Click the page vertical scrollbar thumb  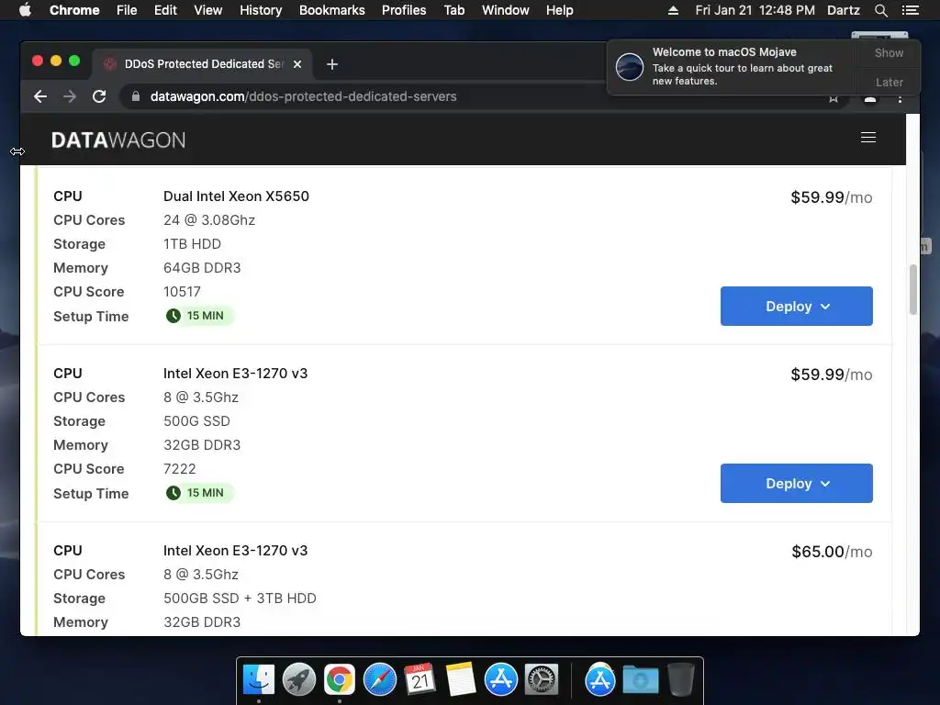tap(913, 289)
